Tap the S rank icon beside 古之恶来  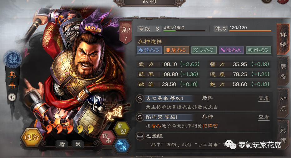coord(140,99)
